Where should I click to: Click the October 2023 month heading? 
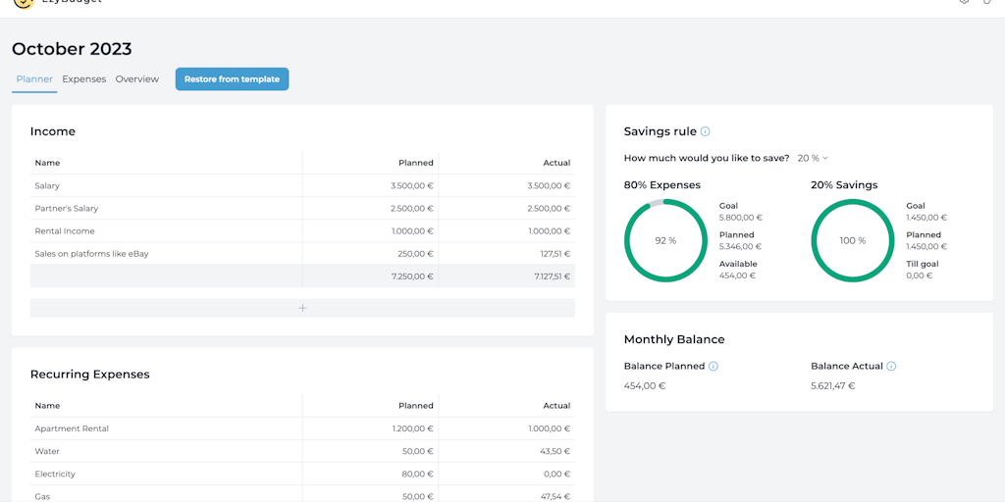point(72,49)
